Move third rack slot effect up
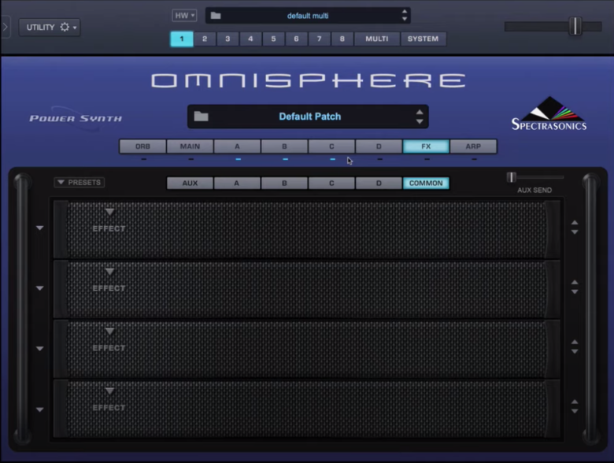614x463 pixels. 575,343
